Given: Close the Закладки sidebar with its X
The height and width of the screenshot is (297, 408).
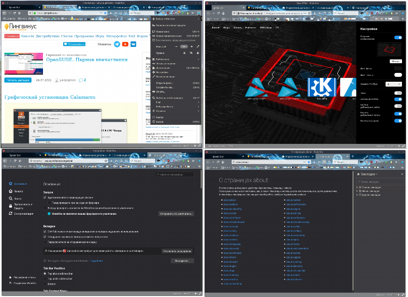Looking at the screenshot, I should click(x=402, y=174).
